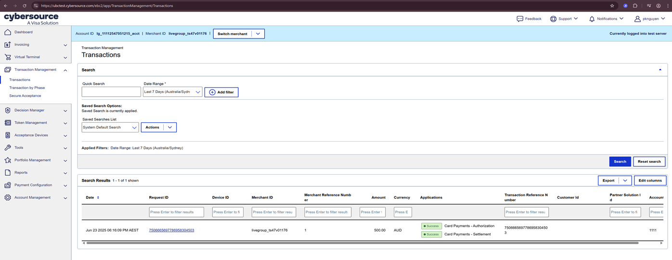Collapse the Search panel triangle

pyautogui.click(x=660, y=70)
